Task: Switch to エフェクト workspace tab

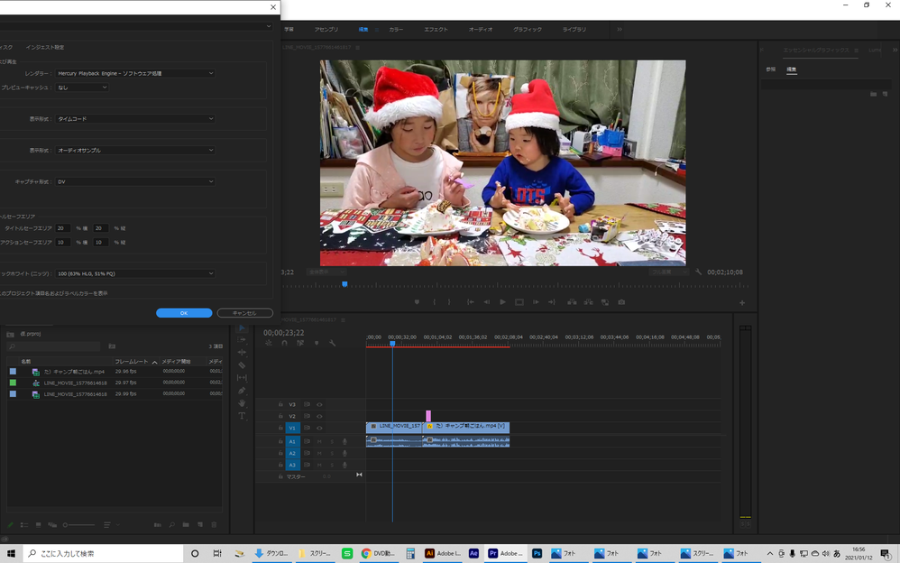Action: pos(436,29)
